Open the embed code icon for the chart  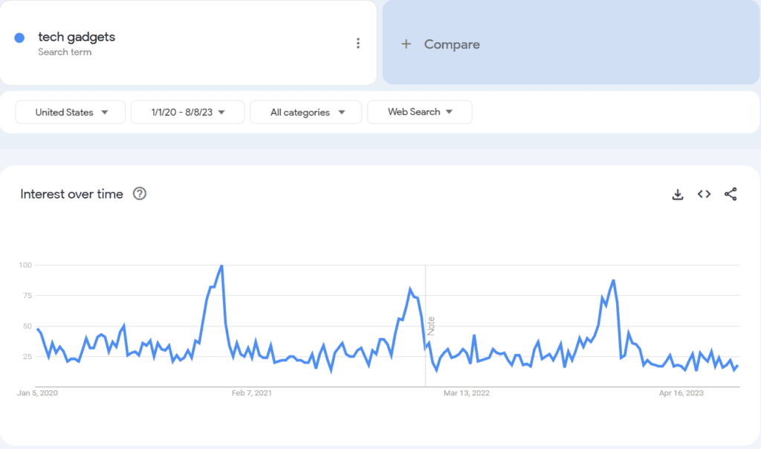coord(705,194)
